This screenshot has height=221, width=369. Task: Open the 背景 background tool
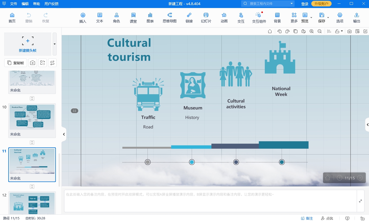(x=277, y=18)
